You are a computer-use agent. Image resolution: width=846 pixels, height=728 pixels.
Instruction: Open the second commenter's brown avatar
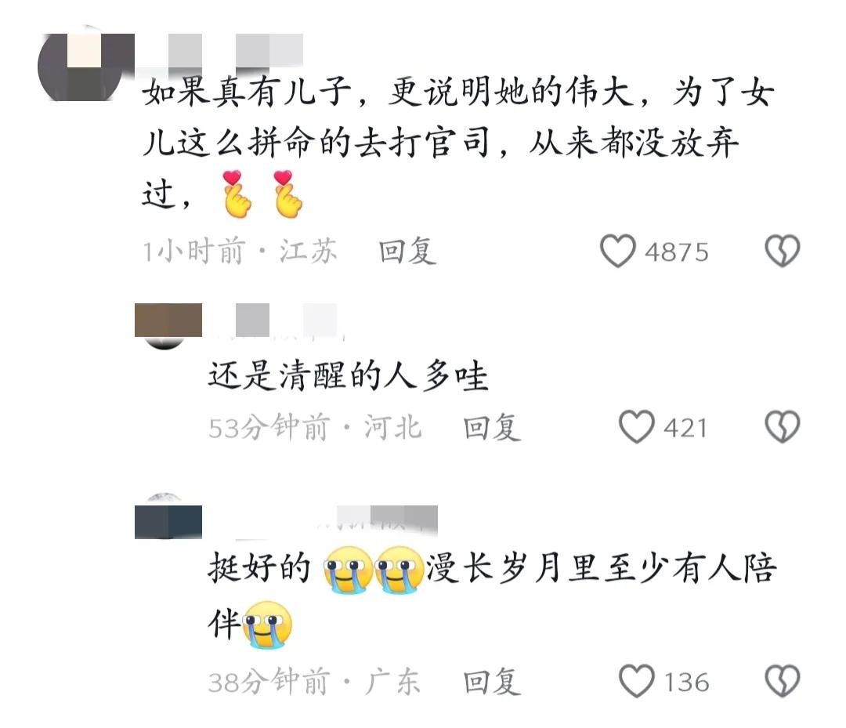coord(168,325)
